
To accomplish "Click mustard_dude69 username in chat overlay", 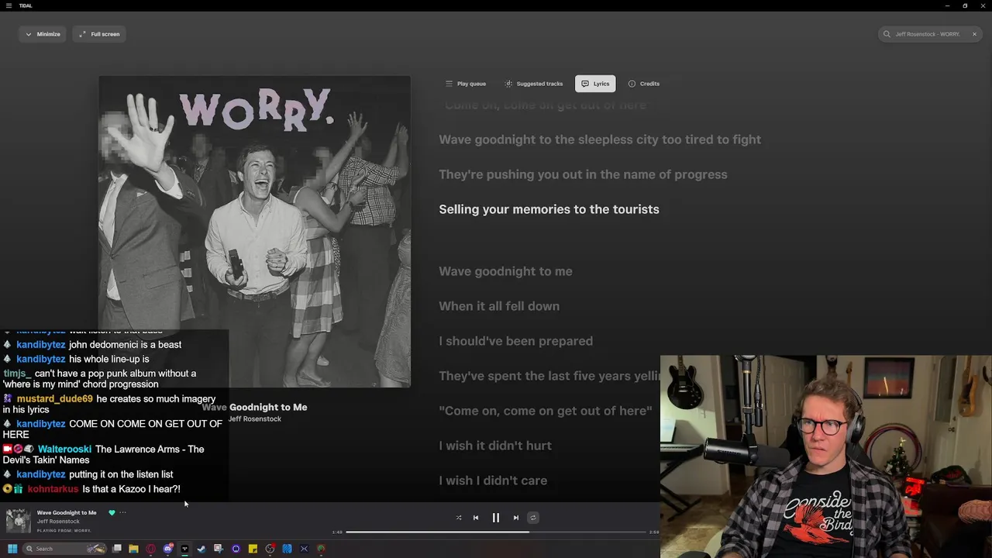I will (54, 399).
